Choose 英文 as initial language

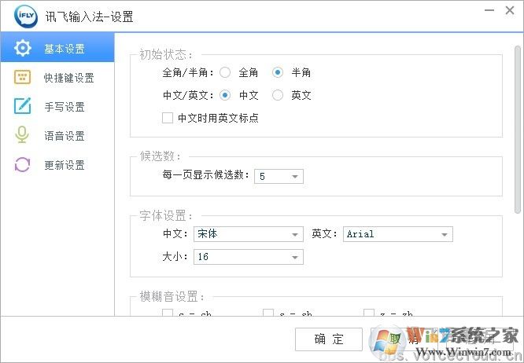[278, 95]
